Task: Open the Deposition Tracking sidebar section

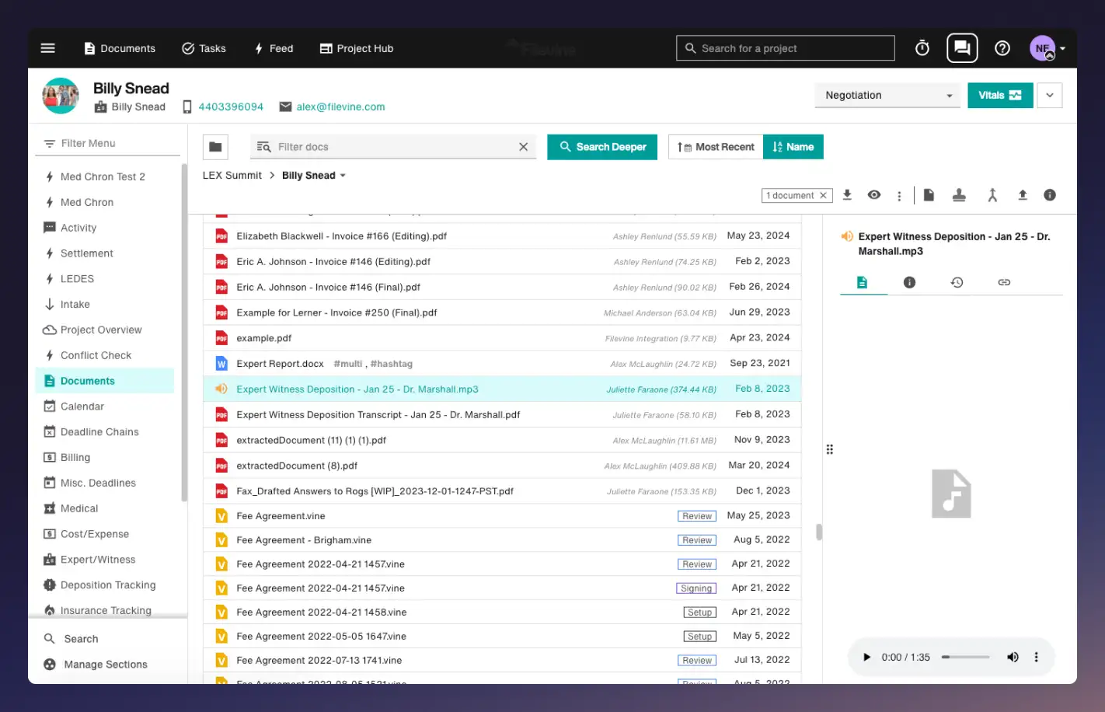Action: click(108, 585)
